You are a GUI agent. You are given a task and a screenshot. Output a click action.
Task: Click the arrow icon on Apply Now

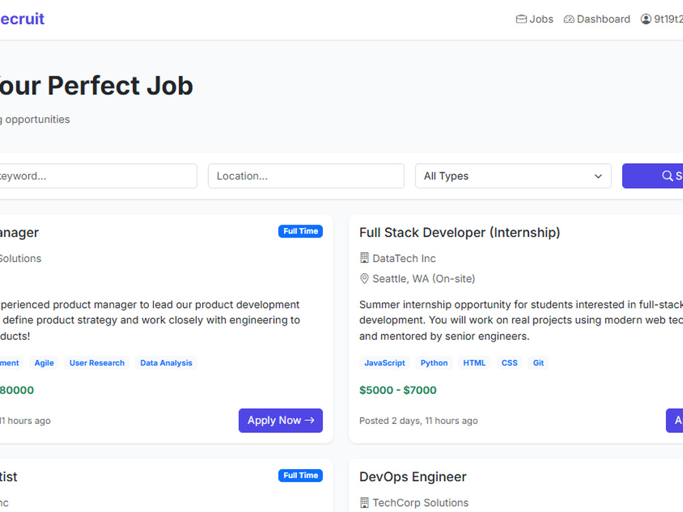pyautogui.click(x=309, y=420)
